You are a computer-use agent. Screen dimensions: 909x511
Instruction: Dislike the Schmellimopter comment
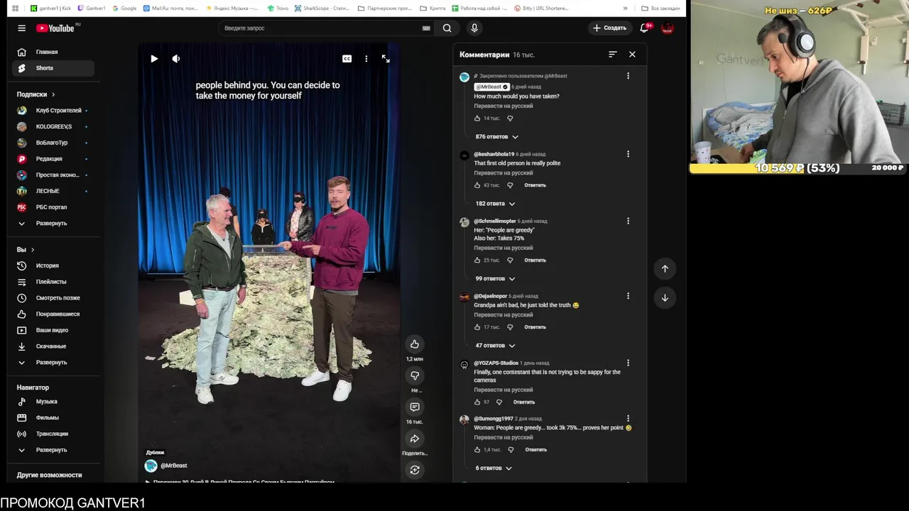click(x=510, y=260)
